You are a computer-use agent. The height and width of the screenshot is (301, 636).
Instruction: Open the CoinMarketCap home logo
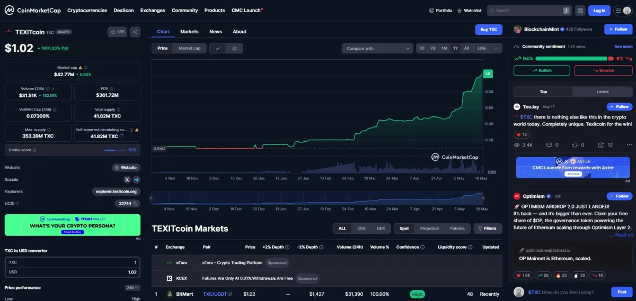[32, 10]
